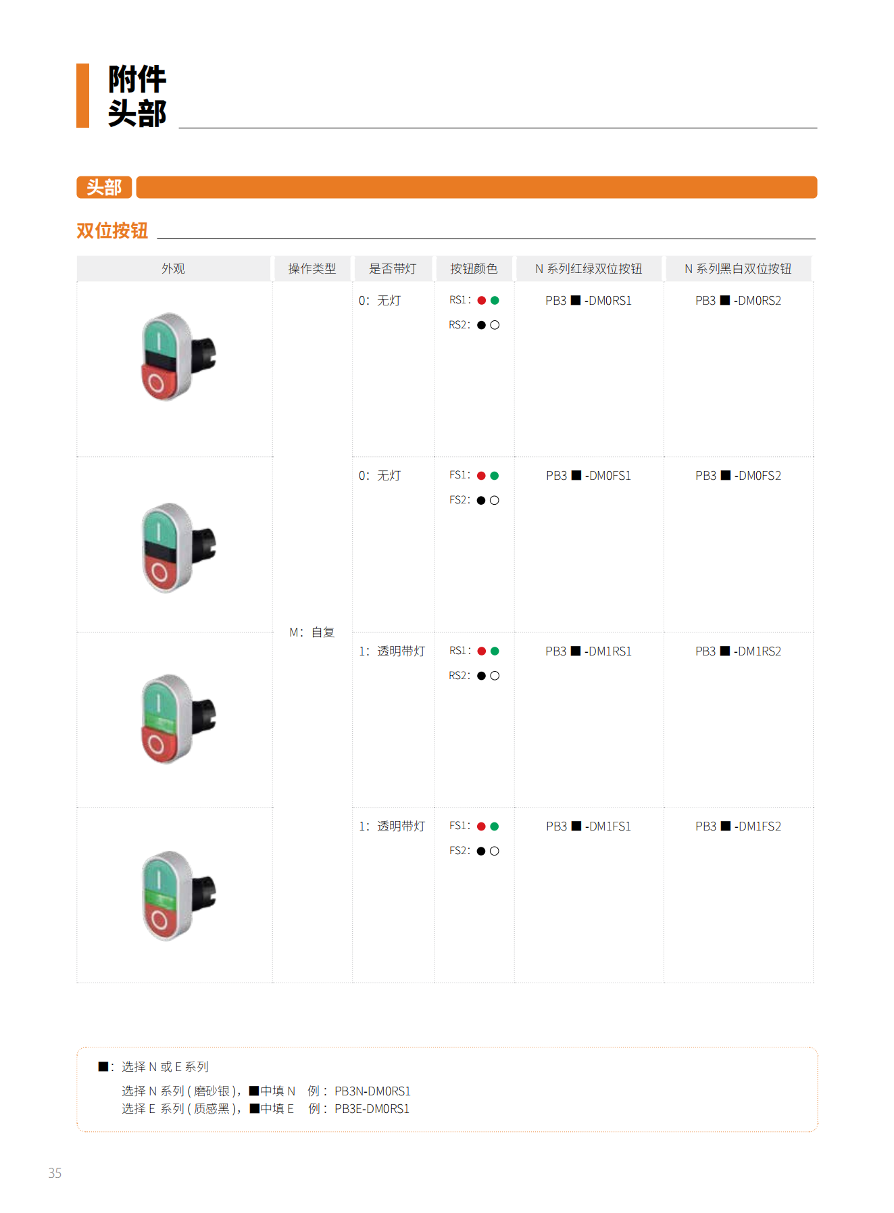Click the white circle beside first RS2
The width and height of the screenshot is (894, 1213).
point(495,325)
